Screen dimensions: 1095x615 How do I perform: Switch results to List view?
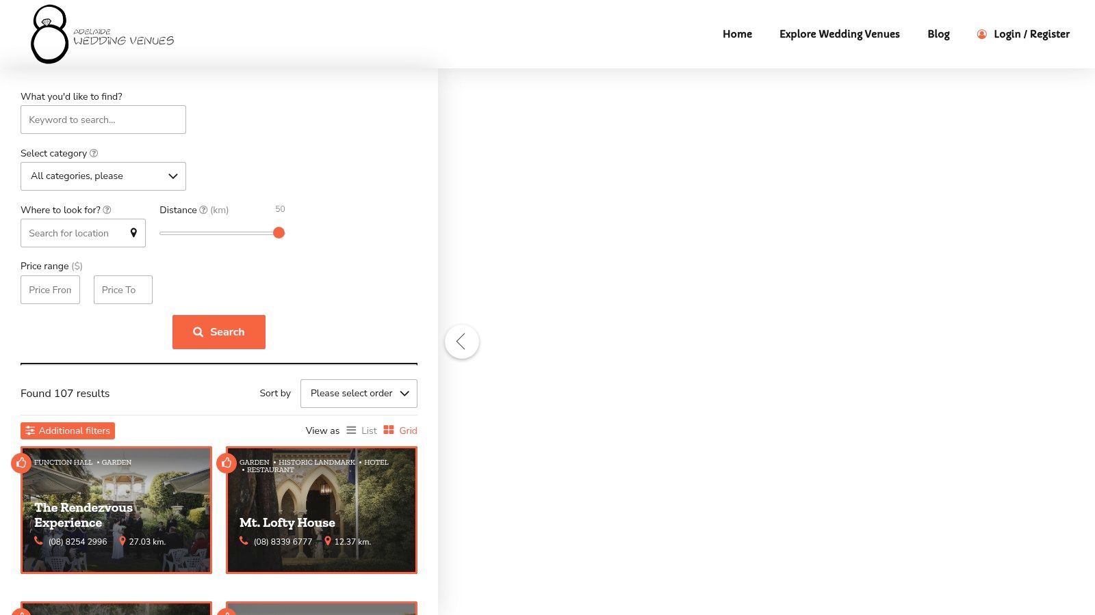361,430
